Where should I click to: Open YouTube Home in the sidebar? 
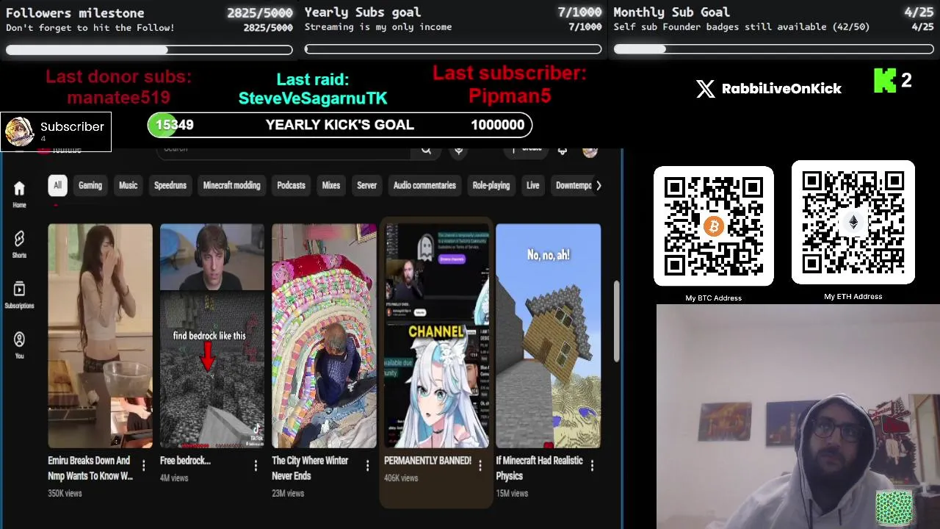click(x=19, y=194)
